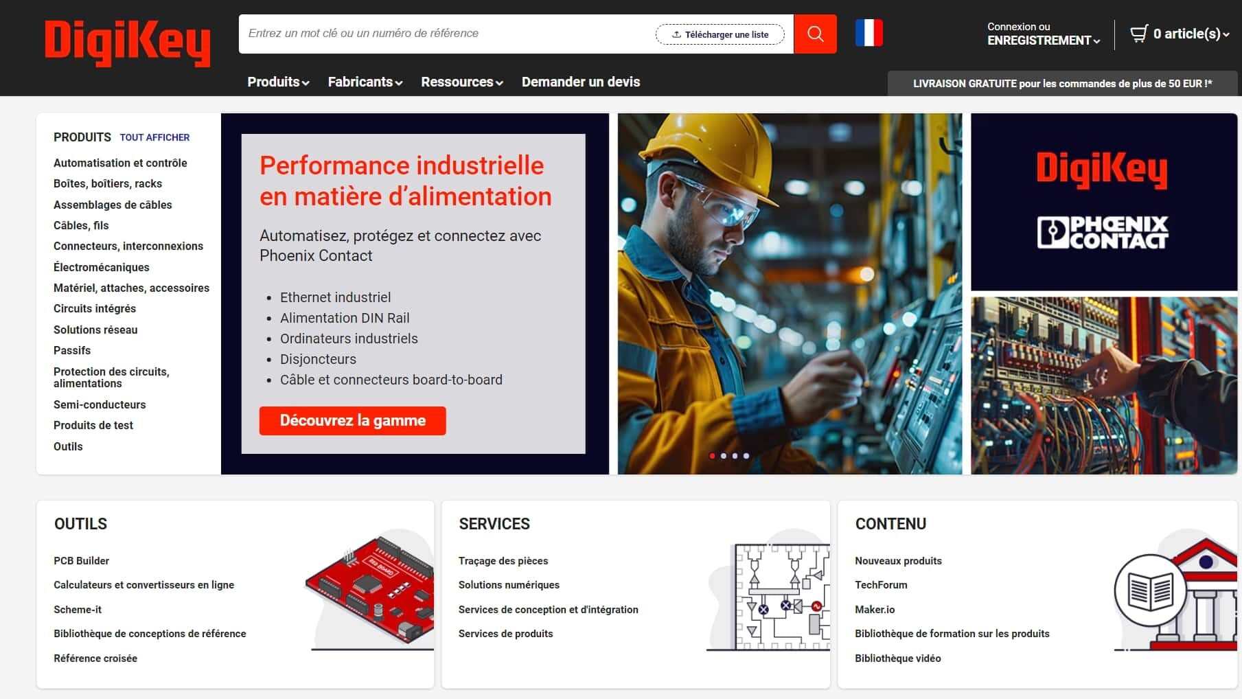This screenshot has width=1242, height=699.
Task: Open PCB Builder tool
Action: (x=81, y=561)
